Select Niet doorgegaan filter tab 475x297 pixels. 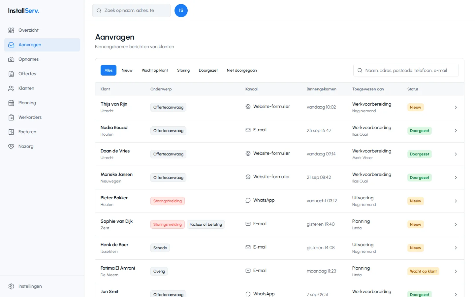pos(242,70)
